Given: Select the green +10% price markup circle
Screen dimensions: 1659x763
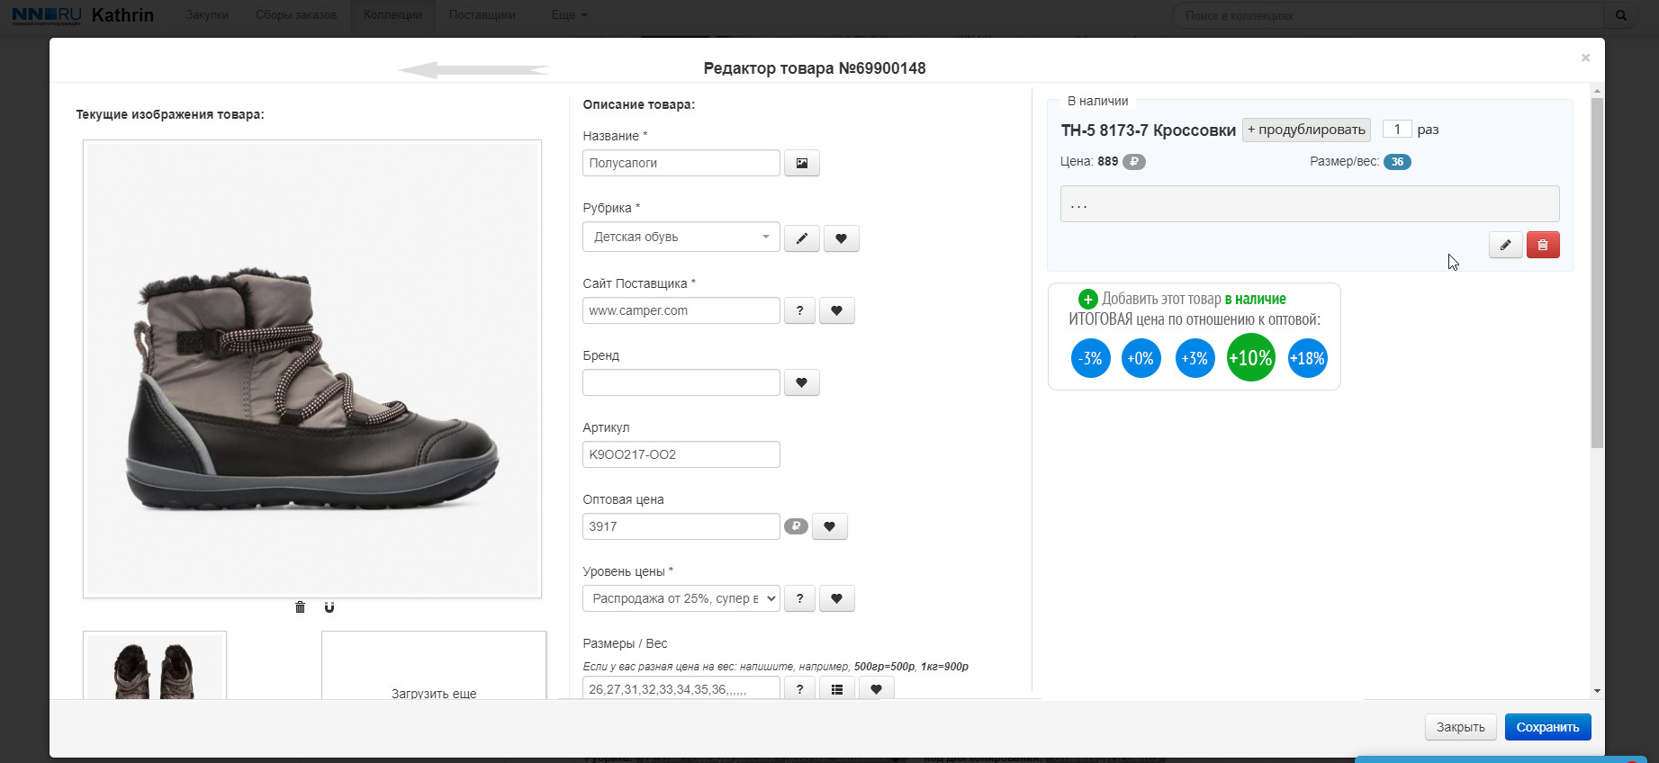Looking at the screenshot, I should [1250, 357].
